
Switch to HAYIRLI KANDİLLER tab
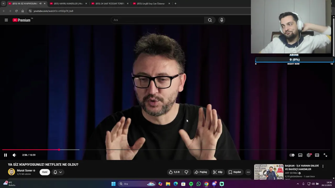[68, 4]
